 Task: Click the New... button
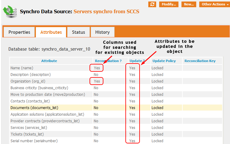pyautogui.click(x=189, y=4)
